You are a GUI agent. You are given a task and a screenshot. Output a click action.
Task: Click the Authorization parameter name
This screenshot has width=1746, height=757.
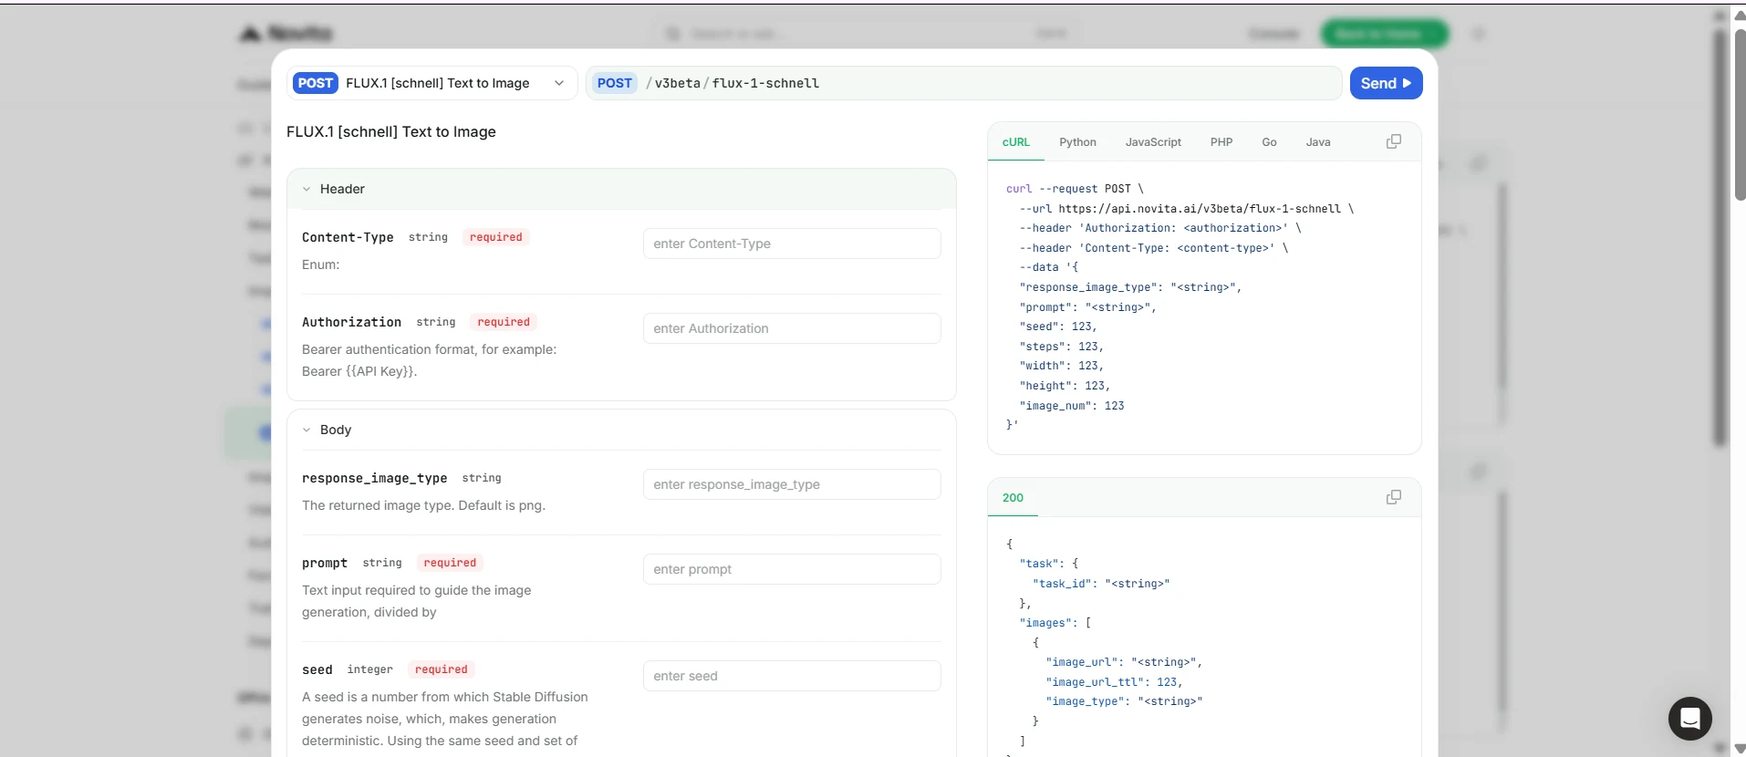click(351, 322)
